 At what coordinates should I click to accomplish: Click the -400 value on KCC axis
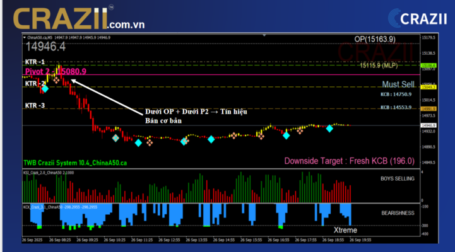click(425, 234)
